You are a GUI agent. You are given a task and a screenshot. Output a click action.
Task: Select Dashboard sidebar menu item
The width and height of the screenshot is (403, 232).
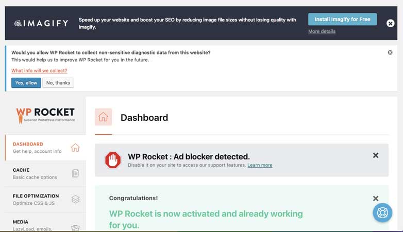tap(45, 148)
